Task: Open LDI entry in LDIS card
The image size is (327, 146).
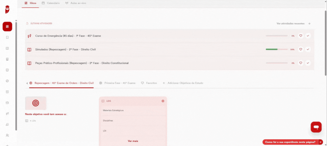Action: (133, 131)
